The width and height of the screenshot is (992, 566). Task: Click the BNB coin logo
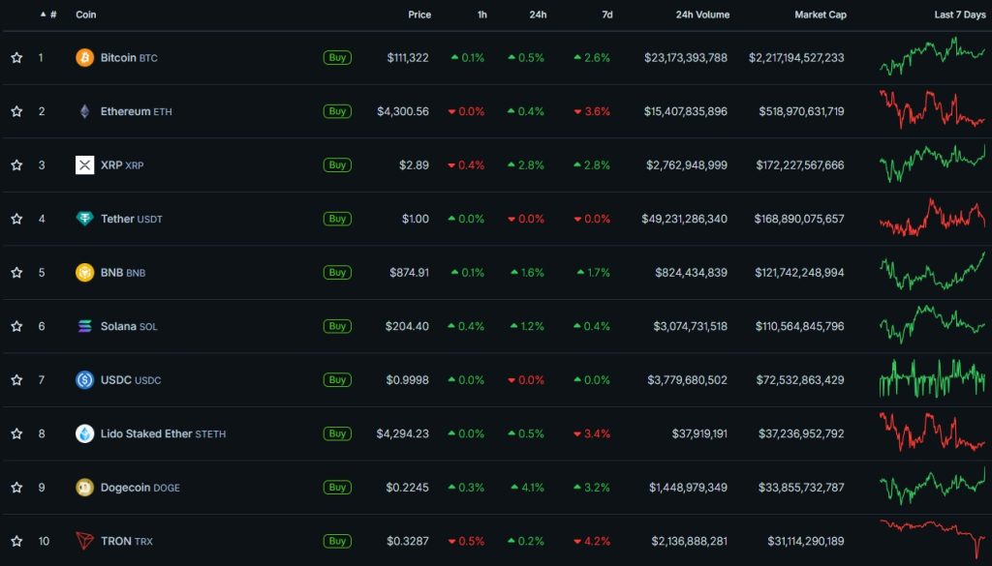coord(85,272)
